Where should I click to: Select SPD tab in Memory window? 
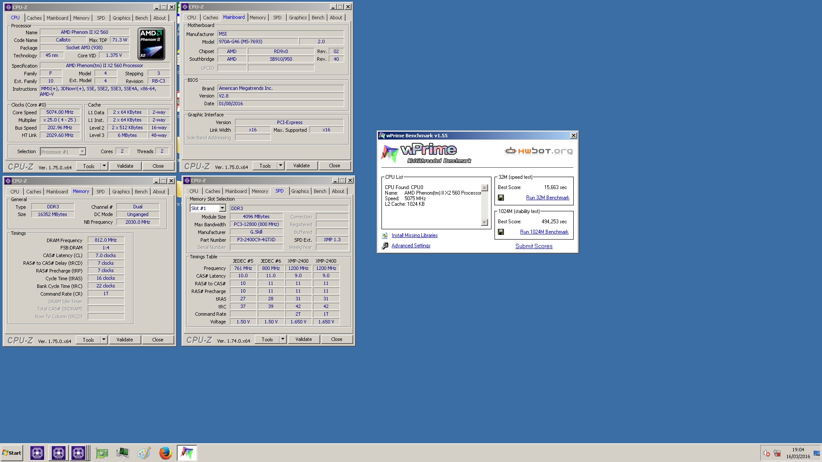(x=101, y=192)
